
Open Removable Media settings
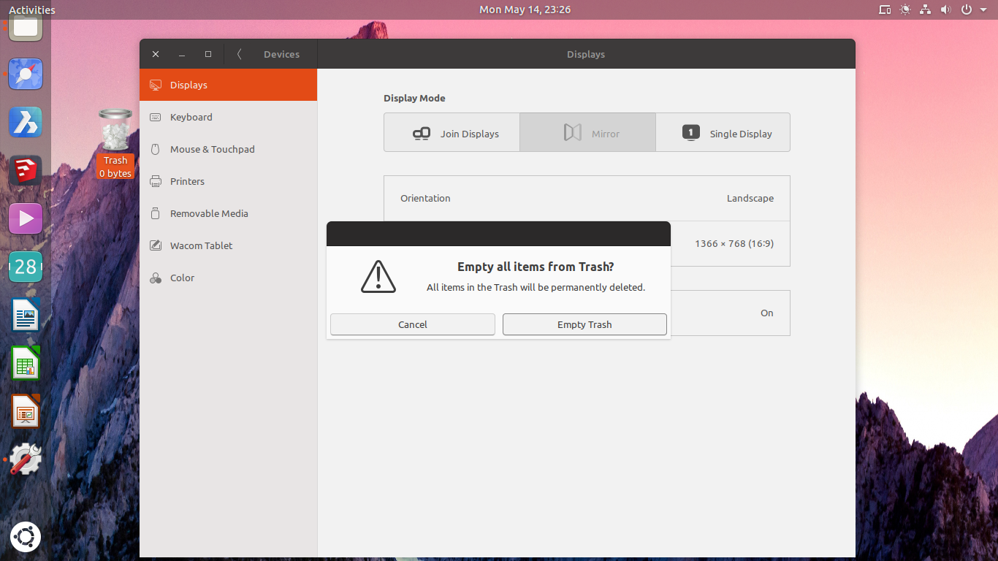[228, 213]
